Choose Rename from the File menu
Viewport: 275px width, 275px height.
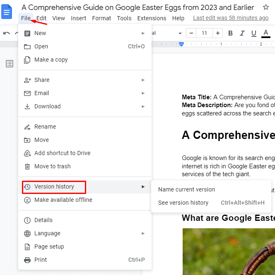coord(85,127)
